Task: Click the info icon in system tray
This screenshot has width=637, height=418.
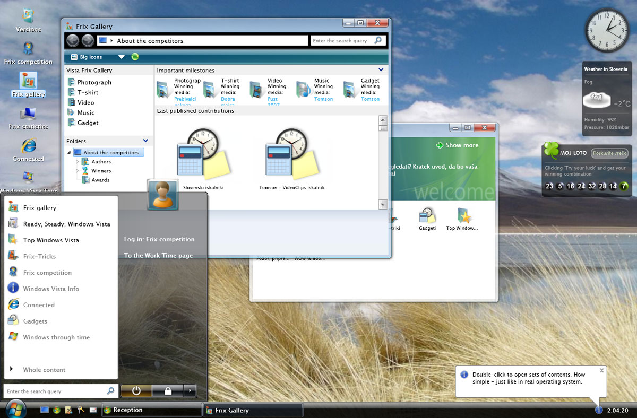Action: point(599,410)
